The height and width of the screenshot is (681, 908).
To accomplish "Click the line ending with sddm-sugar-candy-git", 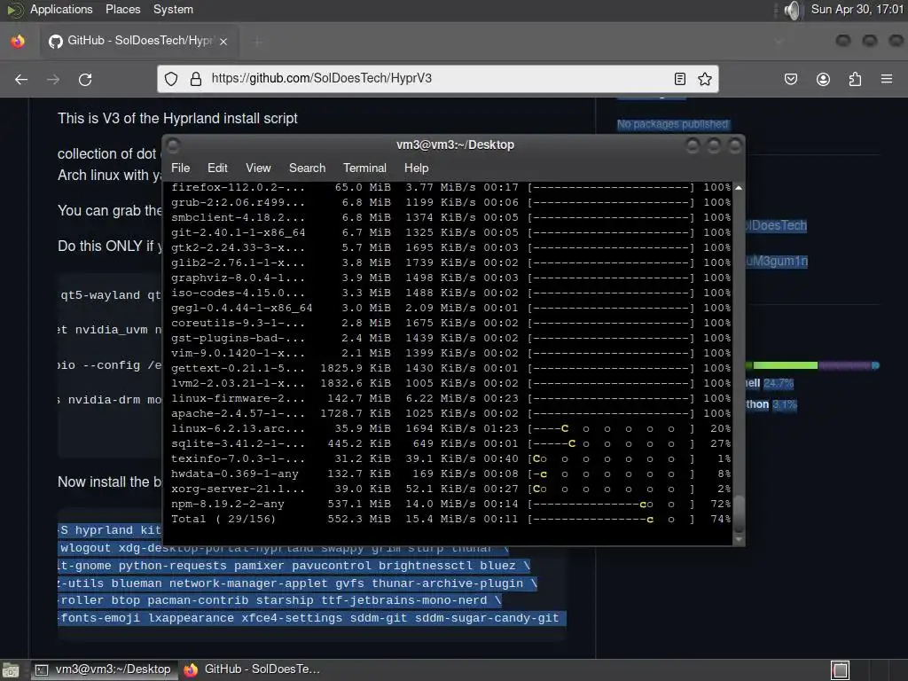I will click(x=311, y=618).
